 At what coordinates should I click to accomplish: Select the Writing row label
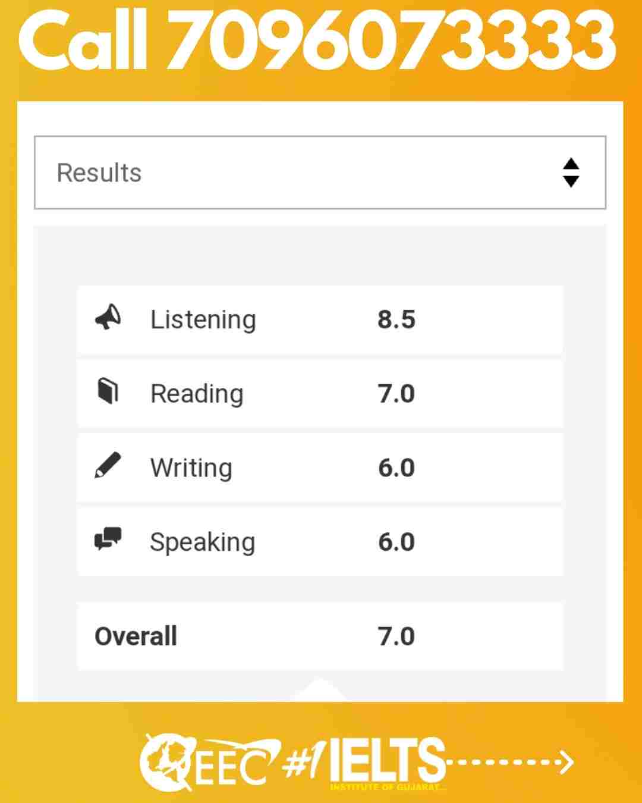tap(191, 468)
